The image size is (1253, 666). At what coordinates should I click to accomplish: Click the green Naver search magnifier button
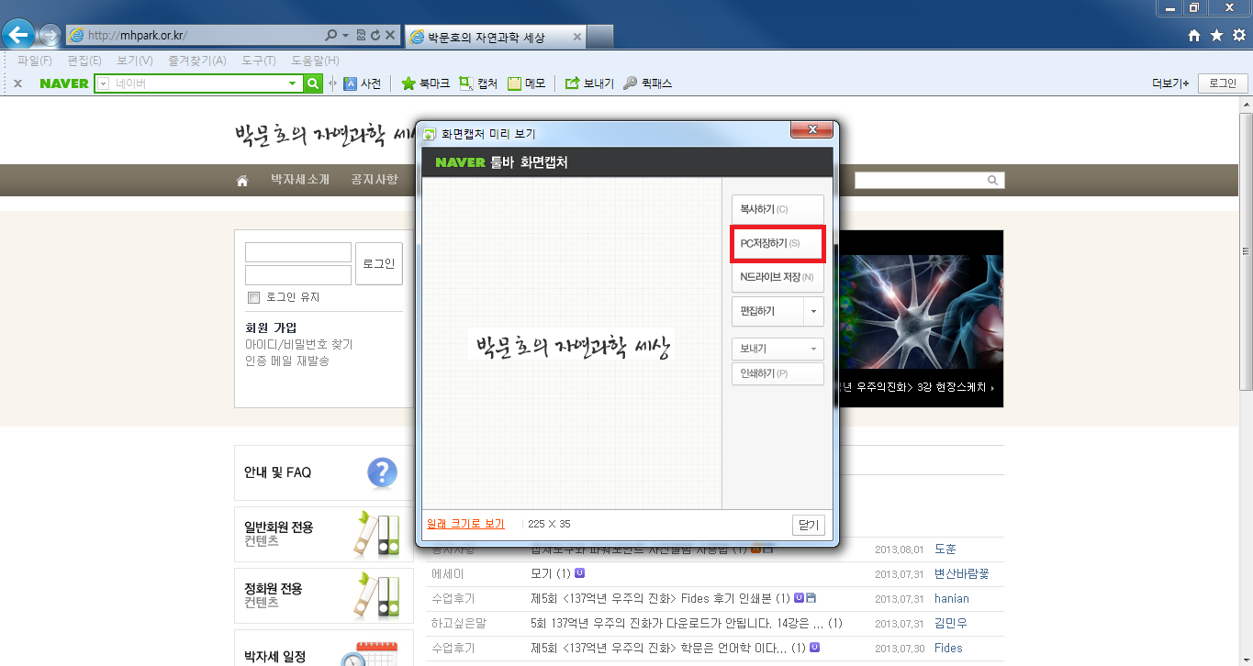(313, 83)
